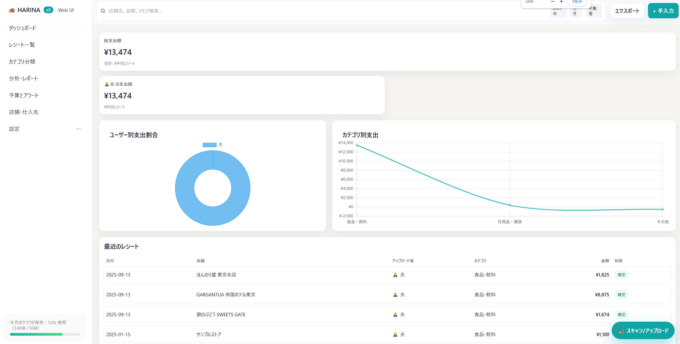Click the エクスポート button
This screenshot has width=680, height=344.
(x=627, y=11)
